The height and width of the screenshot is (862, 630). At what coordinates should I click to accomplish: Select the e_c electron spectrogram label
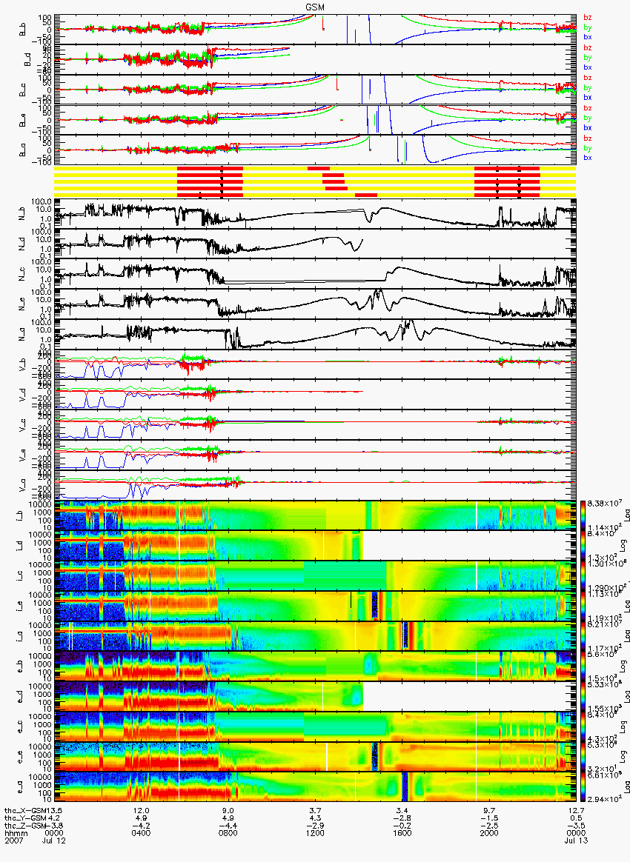19,727
